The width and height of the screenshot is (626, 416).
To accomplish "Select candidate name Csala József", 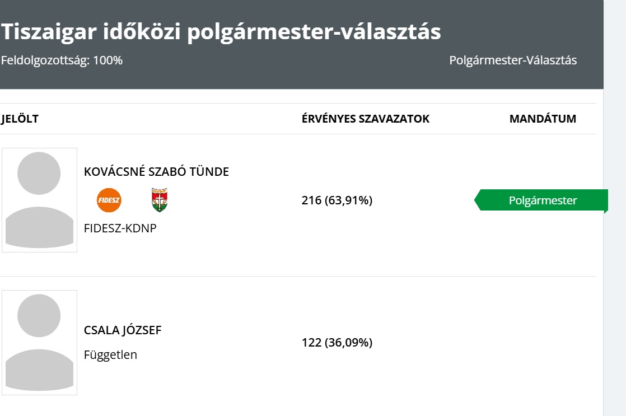I will pos(123,330).
